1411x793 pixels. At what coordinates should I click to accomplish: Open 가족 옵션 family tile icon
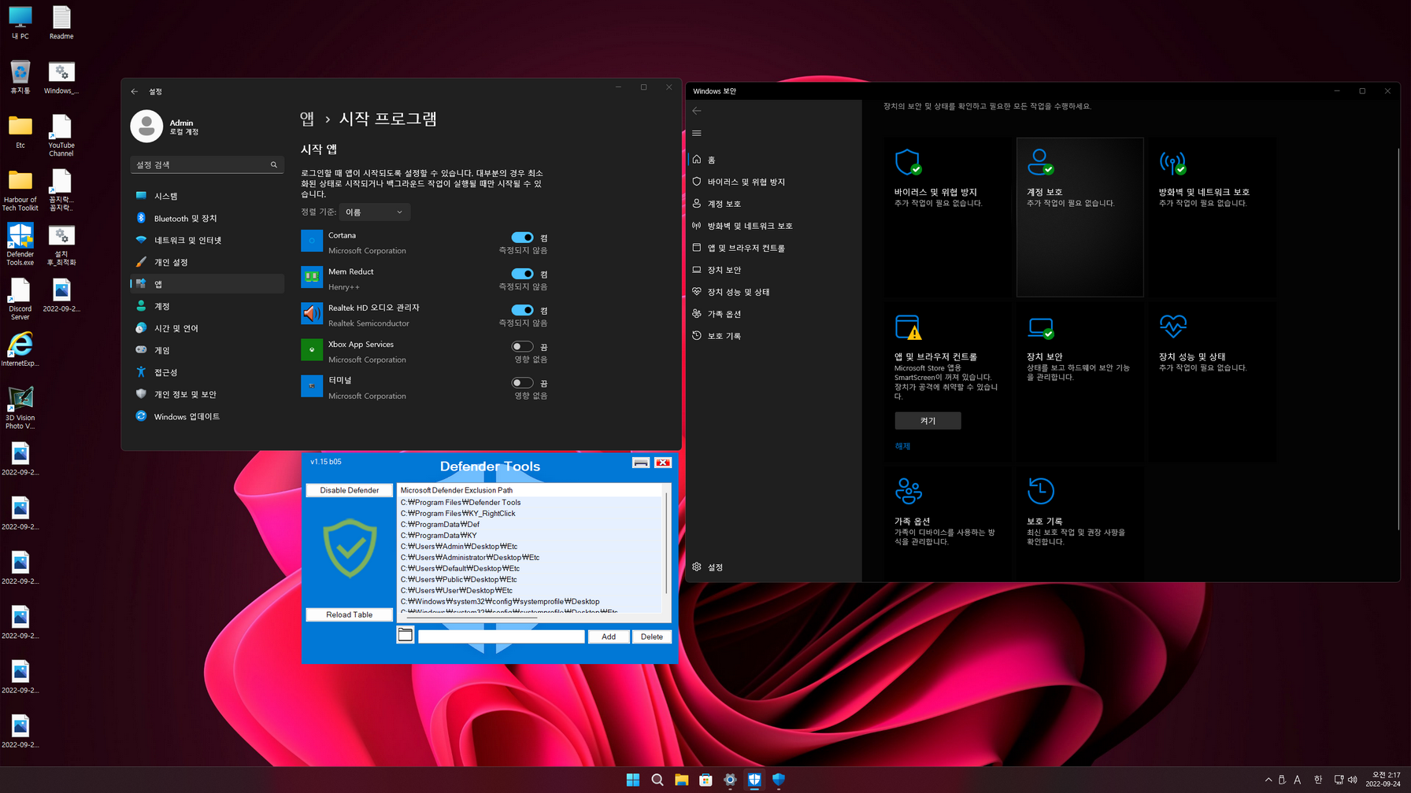pos(908,492)
